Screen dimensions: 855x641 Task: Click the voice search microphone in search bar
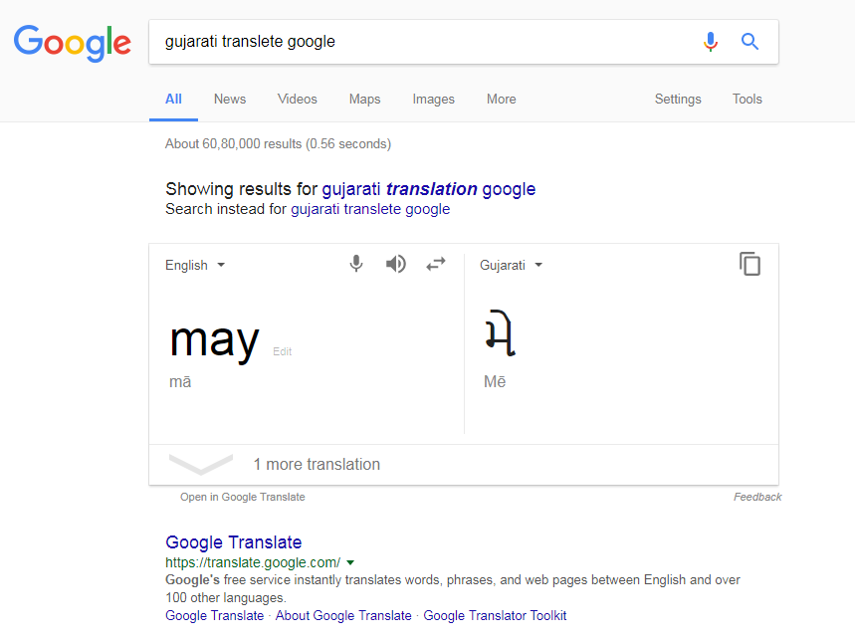click(710, 42)
